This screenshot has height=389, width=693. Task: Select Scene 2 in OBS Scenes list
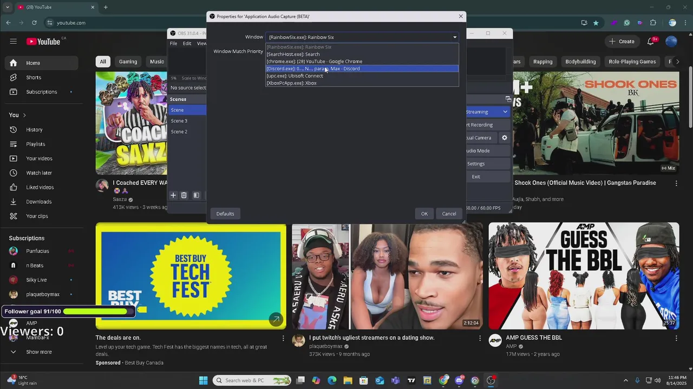[187, 132]
